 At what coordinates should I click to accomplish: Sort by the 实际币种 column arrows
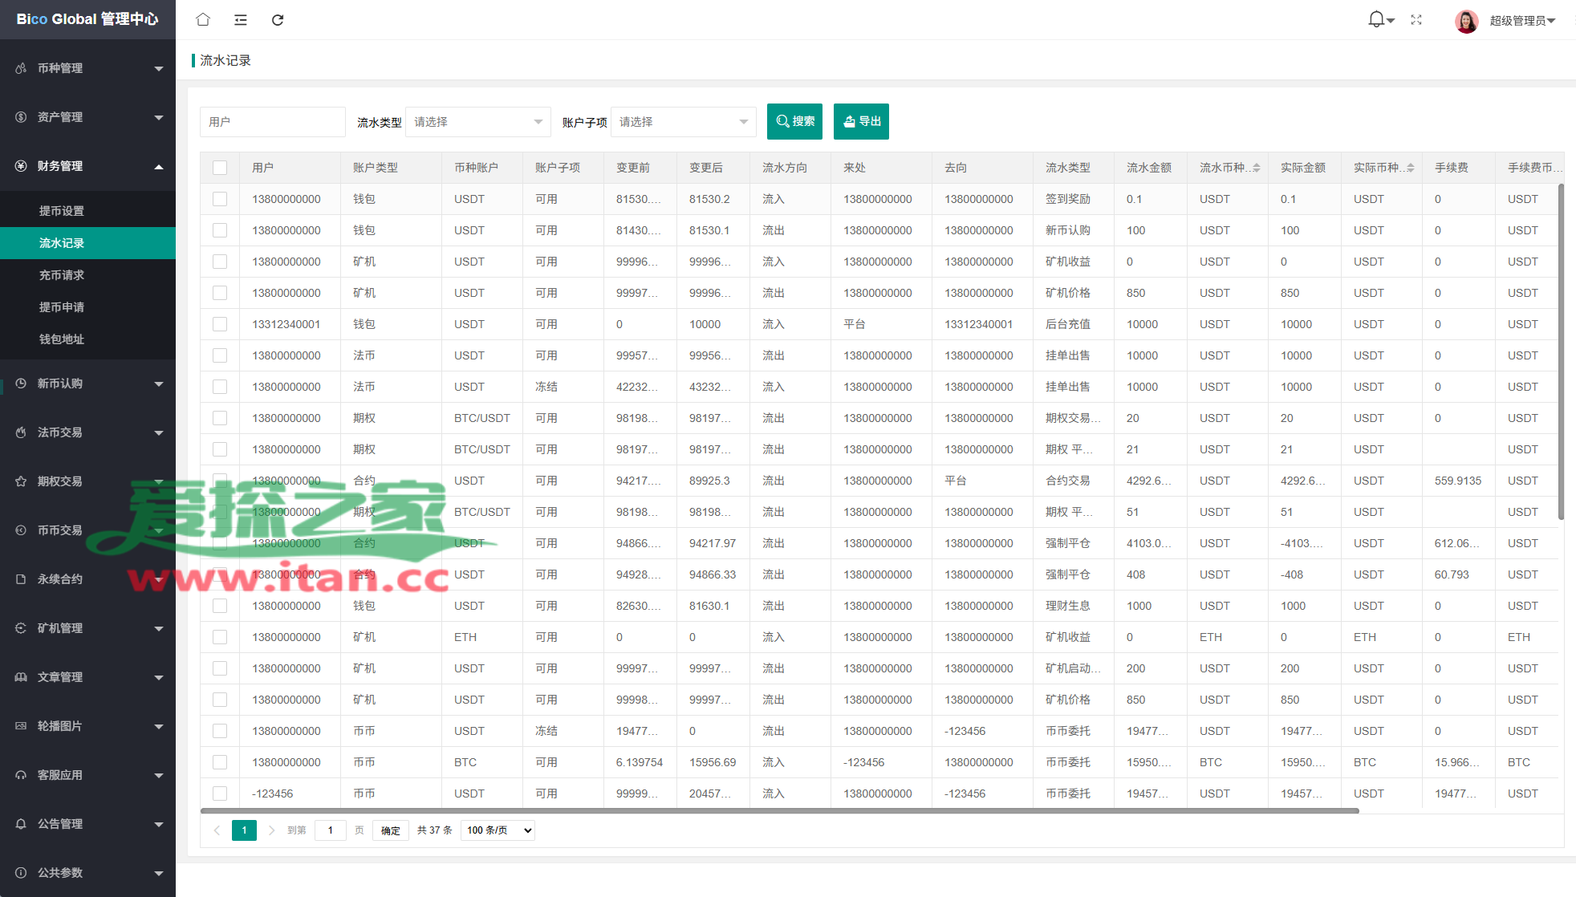[1411, 168]
